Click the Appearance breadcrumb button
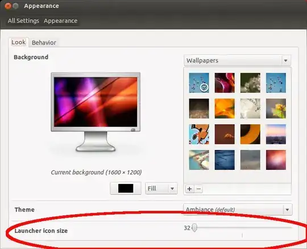Viewport: 307px width, 249px height. (60, 21)
